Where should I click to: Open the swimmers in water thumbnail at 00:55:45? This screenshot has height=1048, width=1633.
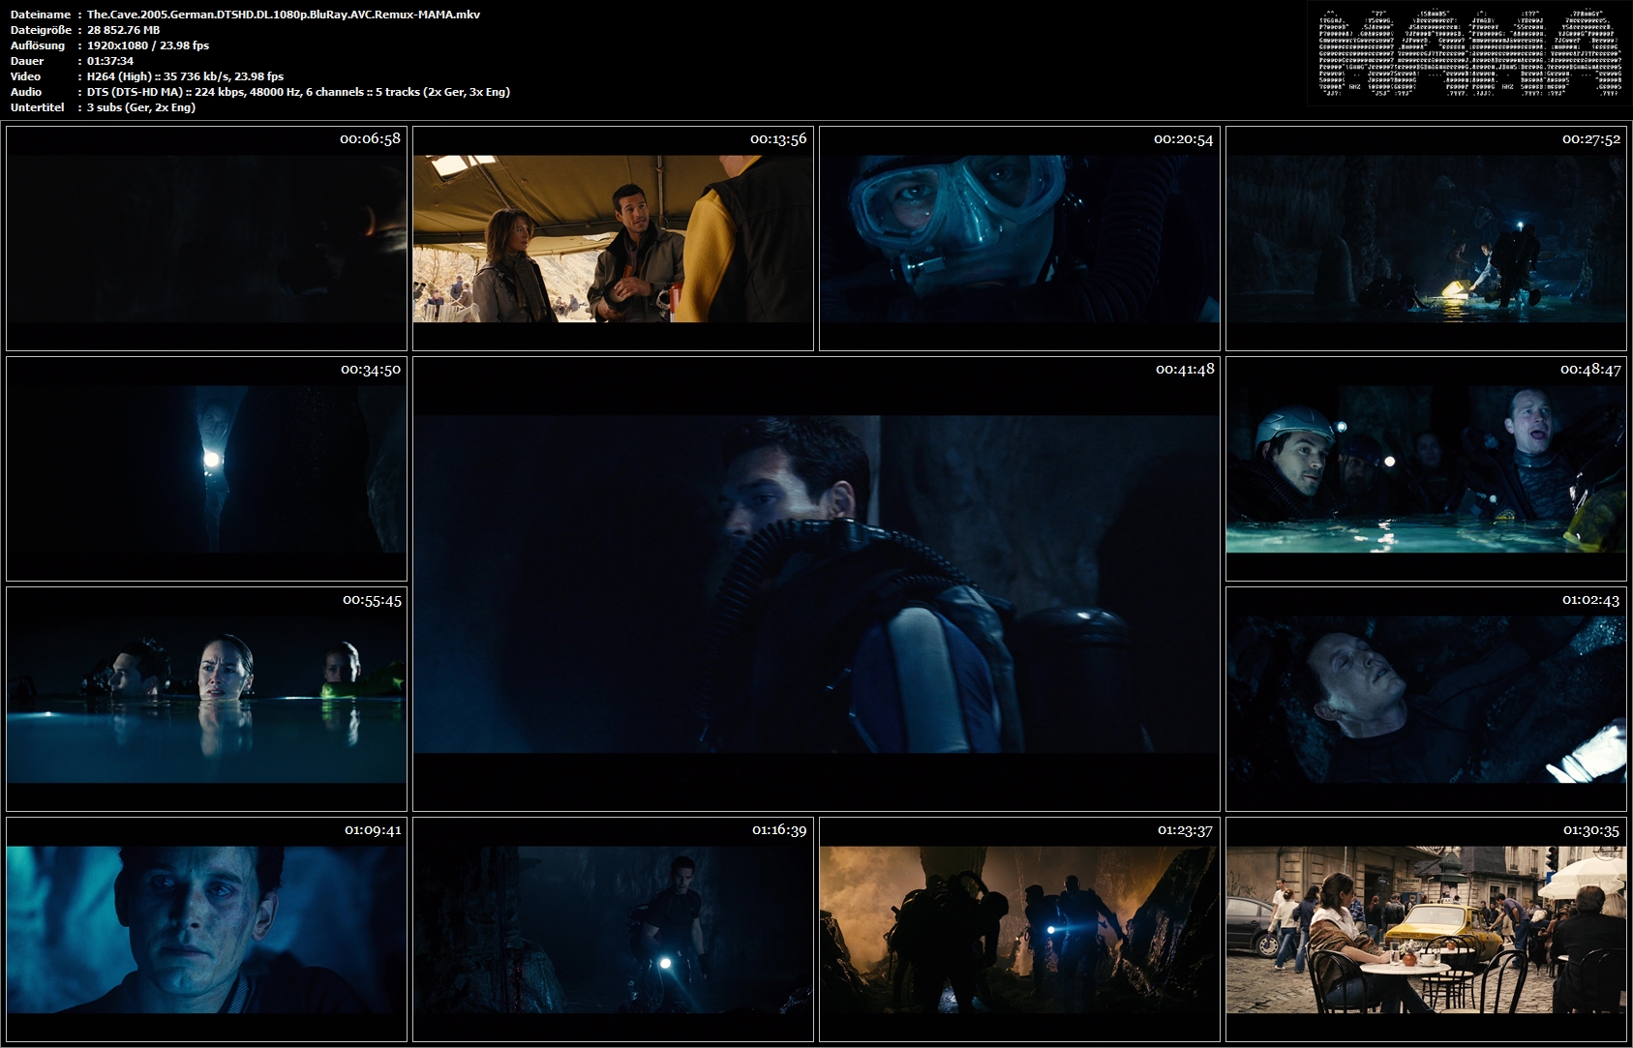(206, 699)
